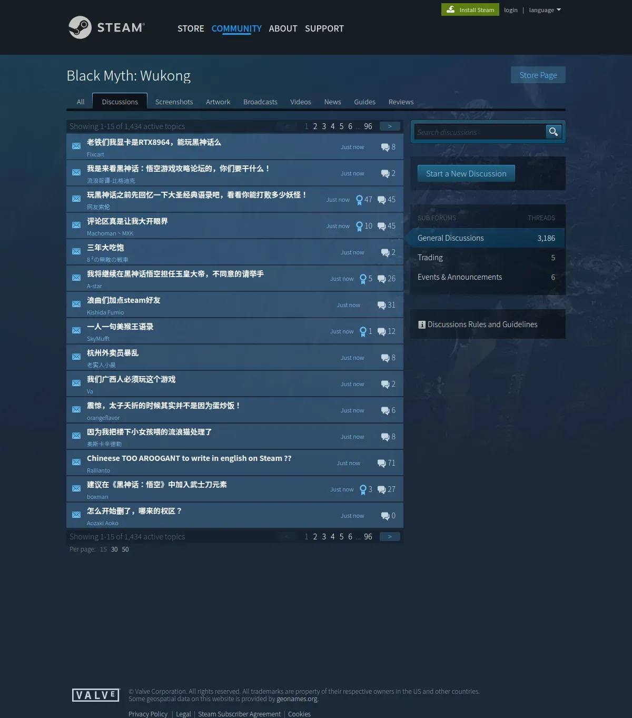Click the login link
632x718 pixels.
click(511, 10)
